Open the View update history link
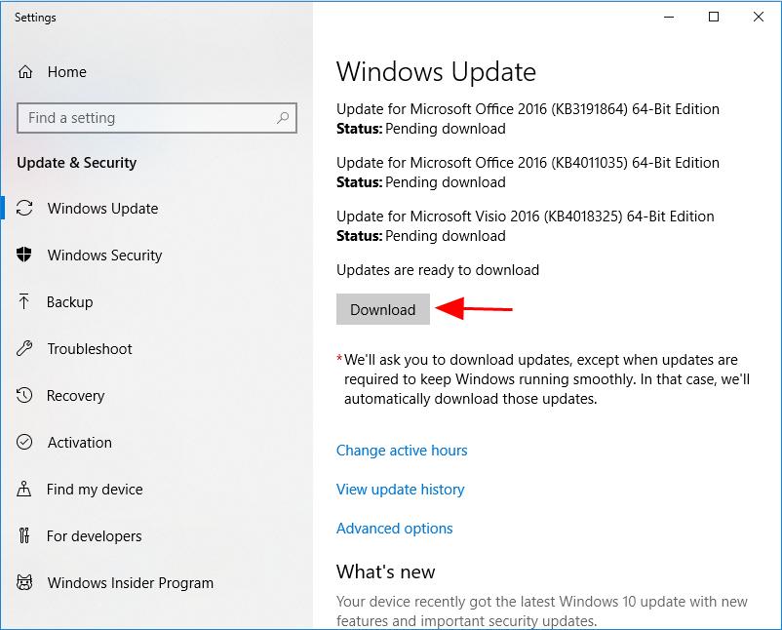 coord(400,490)
